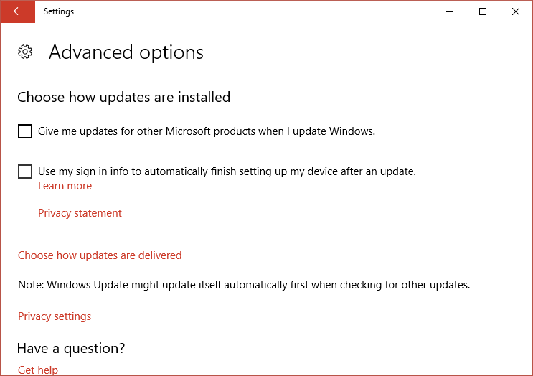
Task: Click the Note about Windows Update text
Action: pyautogui.click(x=244, y=285)
